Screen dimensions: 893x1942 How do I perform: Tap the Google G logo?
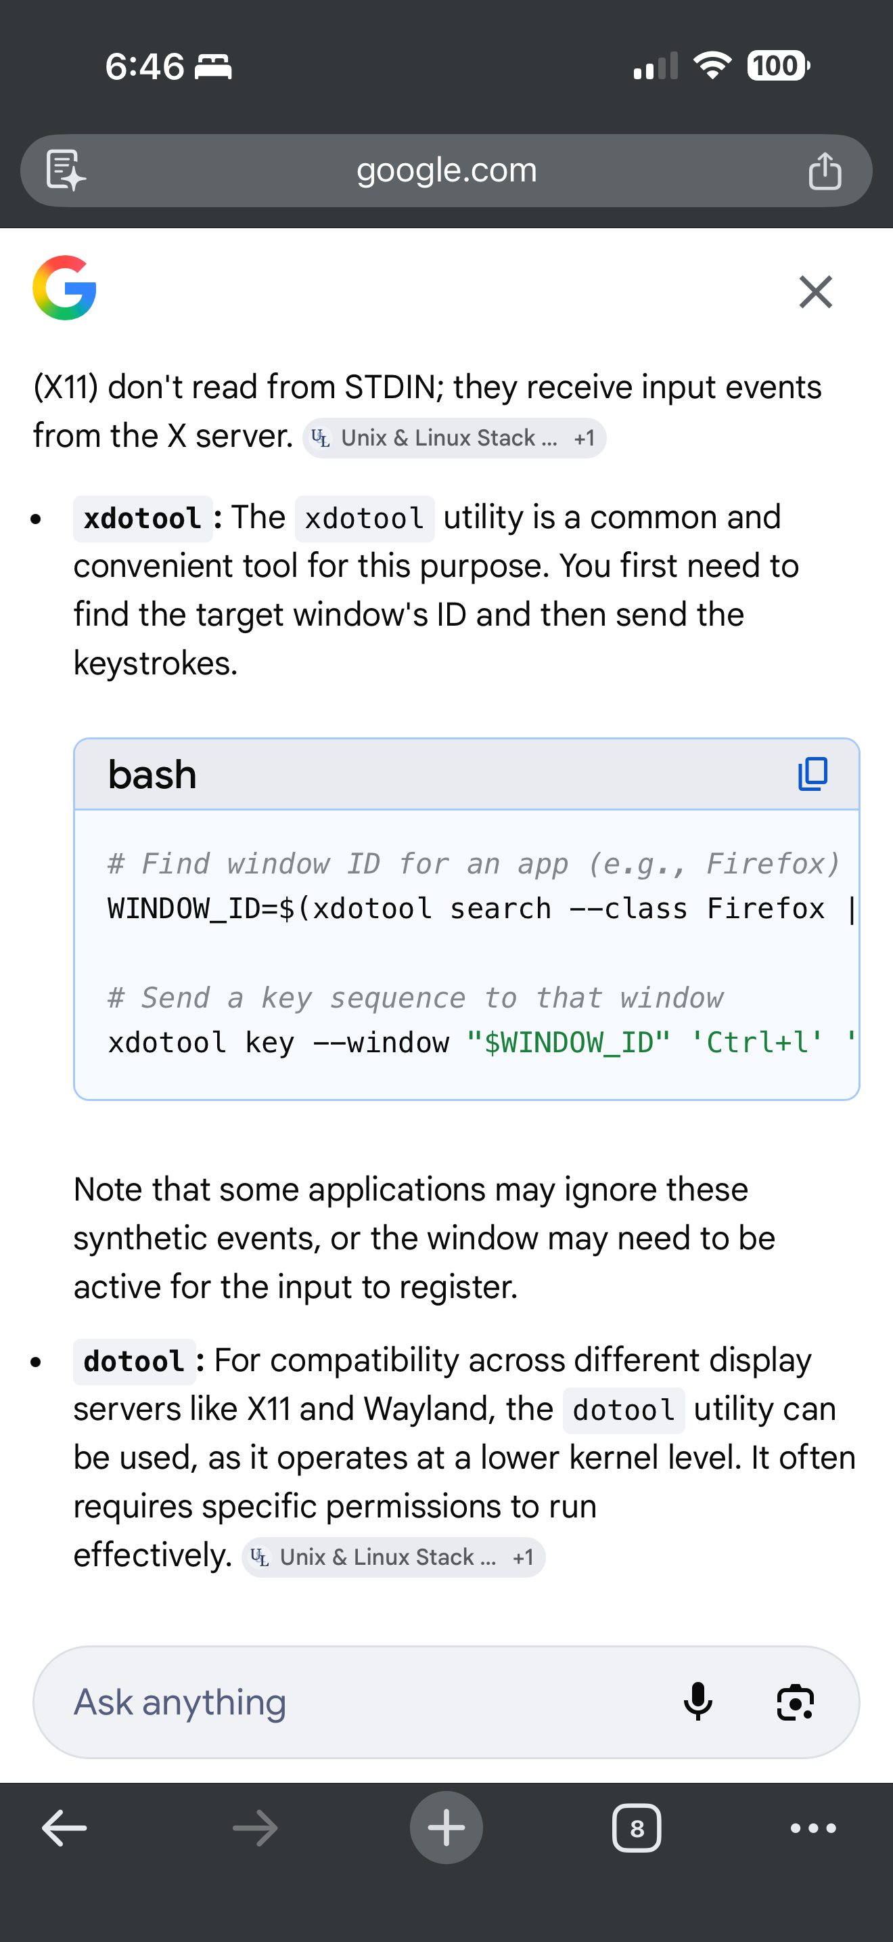click(x=65, y=288)
